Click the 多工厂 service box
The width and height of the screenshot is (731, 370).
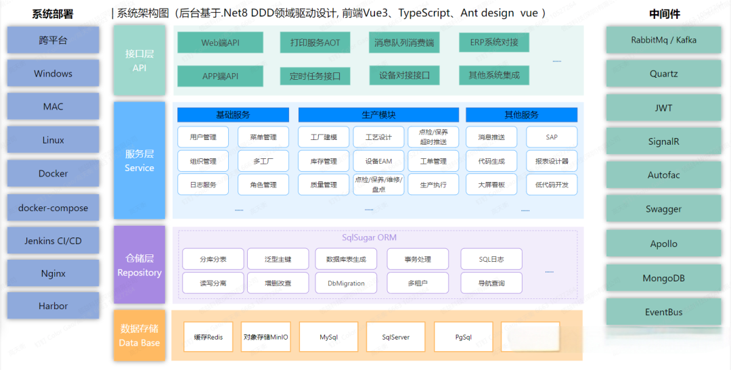(263, 161)
